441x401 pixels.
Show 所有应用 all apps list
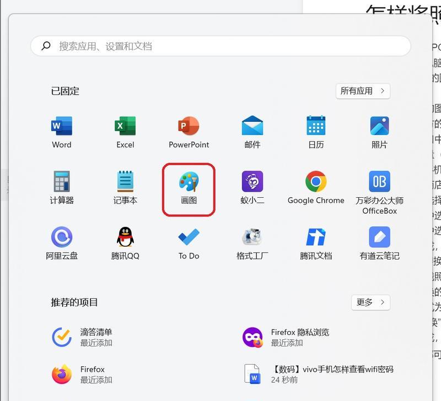click(x=363, y=91)
